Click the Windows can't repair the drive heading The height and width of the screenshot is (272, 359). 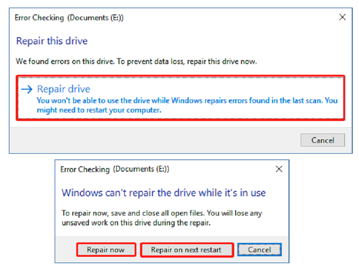point(163,193)
